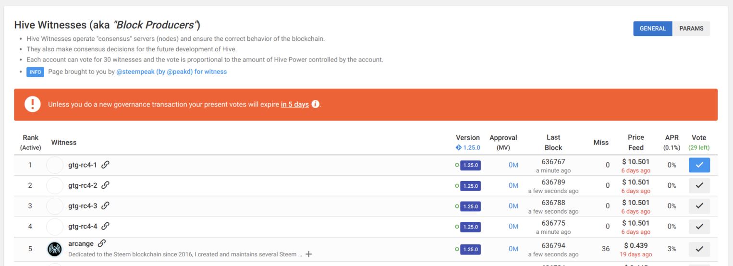Open @steempeak (by @peakd) for witness link

(x=171, y=72)
